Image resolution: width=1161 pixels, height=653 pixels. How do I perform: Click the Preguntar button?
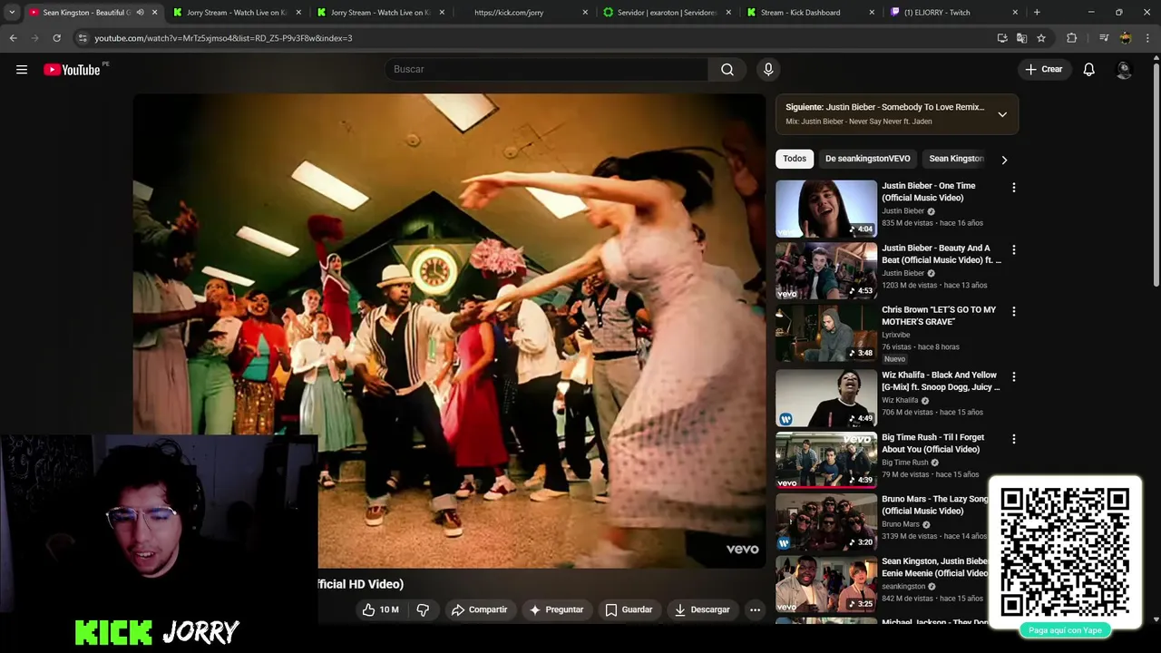tap(557, 609)
